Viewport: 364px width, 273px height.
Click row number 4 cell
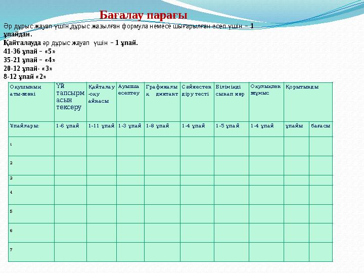31,195
